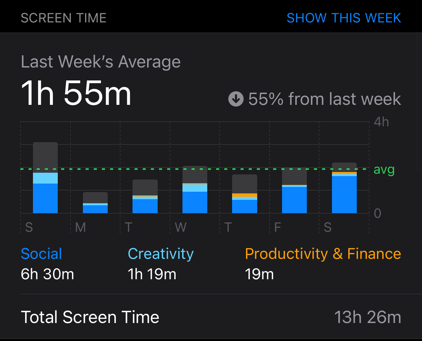Tap the 13h 26m total value
This screenshot has height=341, width=422.
tap(367, 317)
